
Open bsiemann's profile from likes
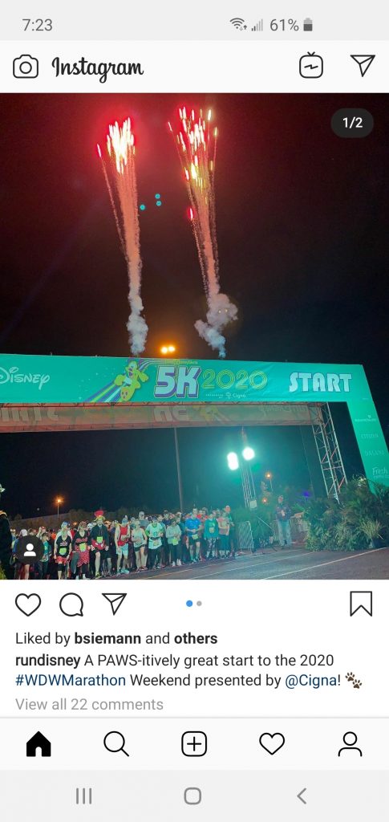107,638
